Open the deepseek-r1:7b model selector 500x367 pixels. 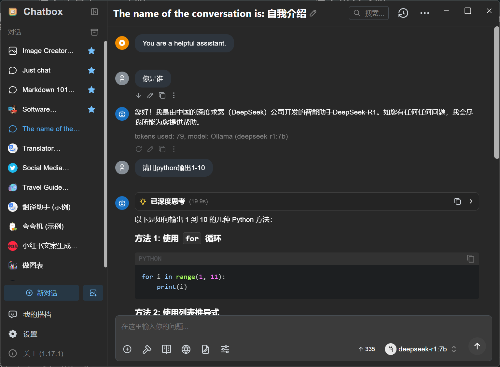pyautogui.click(x=421, y=349)
